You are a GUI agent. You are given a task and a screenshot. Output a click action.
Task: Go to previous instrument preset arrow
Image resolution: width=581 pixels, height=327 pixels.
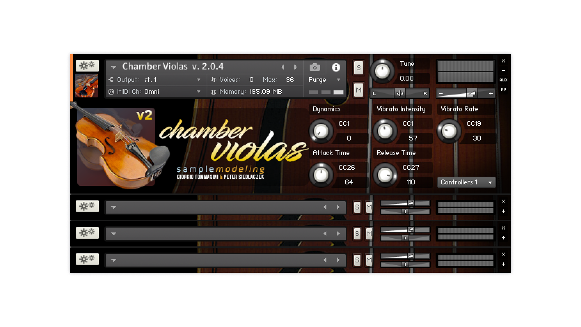[283, 67]
